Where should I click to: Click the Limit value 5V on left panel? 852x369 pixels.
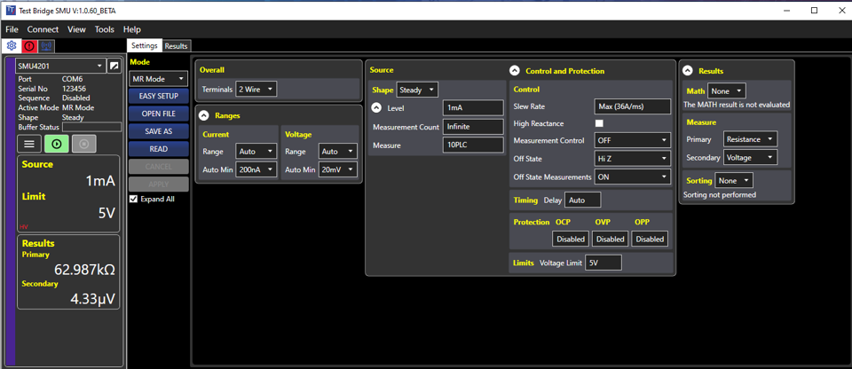pos(107,213)
